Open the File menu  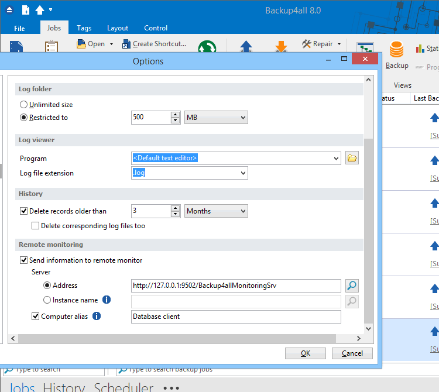[x=19, y=28]
